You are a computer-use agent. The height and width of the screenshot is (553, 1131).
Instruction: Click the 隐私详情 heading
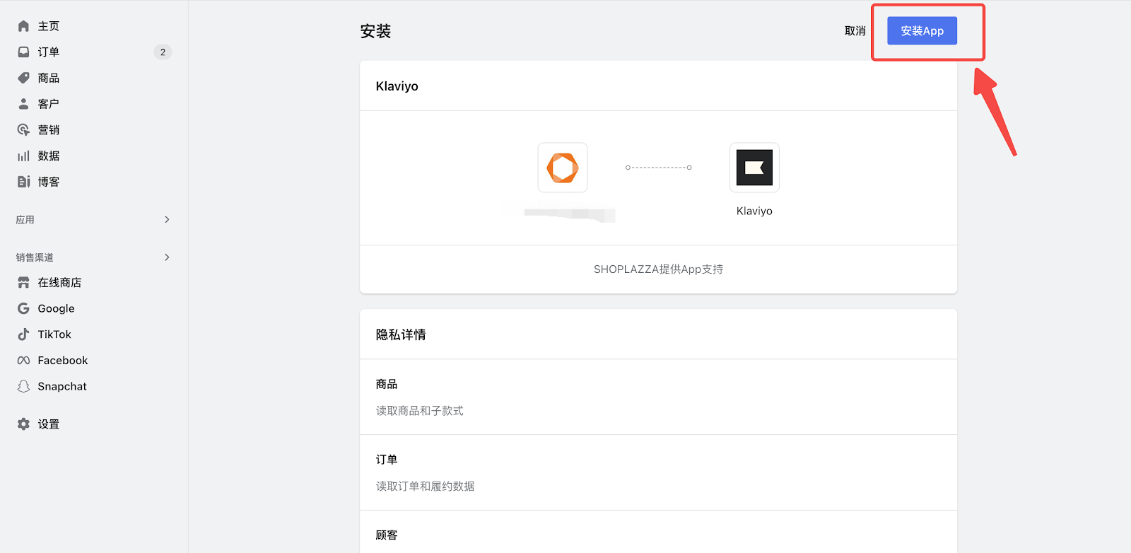[401, 334]
